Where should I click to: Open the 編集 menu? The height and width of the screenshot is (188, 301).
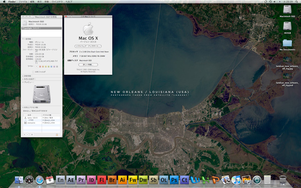32,2
